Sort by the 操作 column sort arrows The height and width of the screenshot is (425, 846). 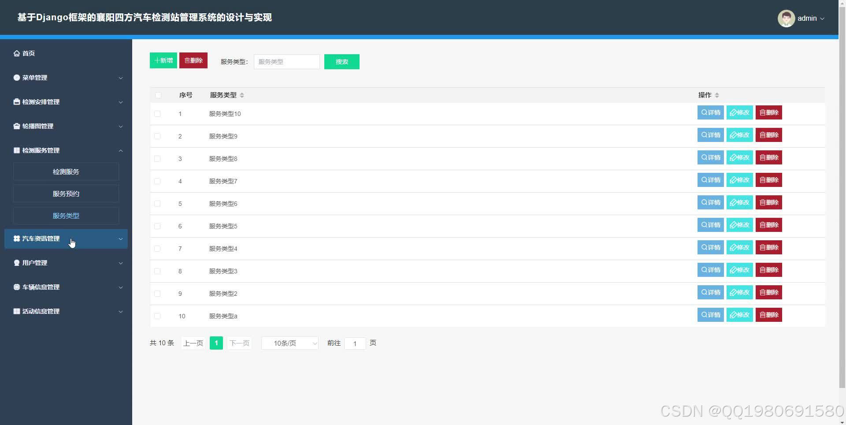click(x=717, y=95)
